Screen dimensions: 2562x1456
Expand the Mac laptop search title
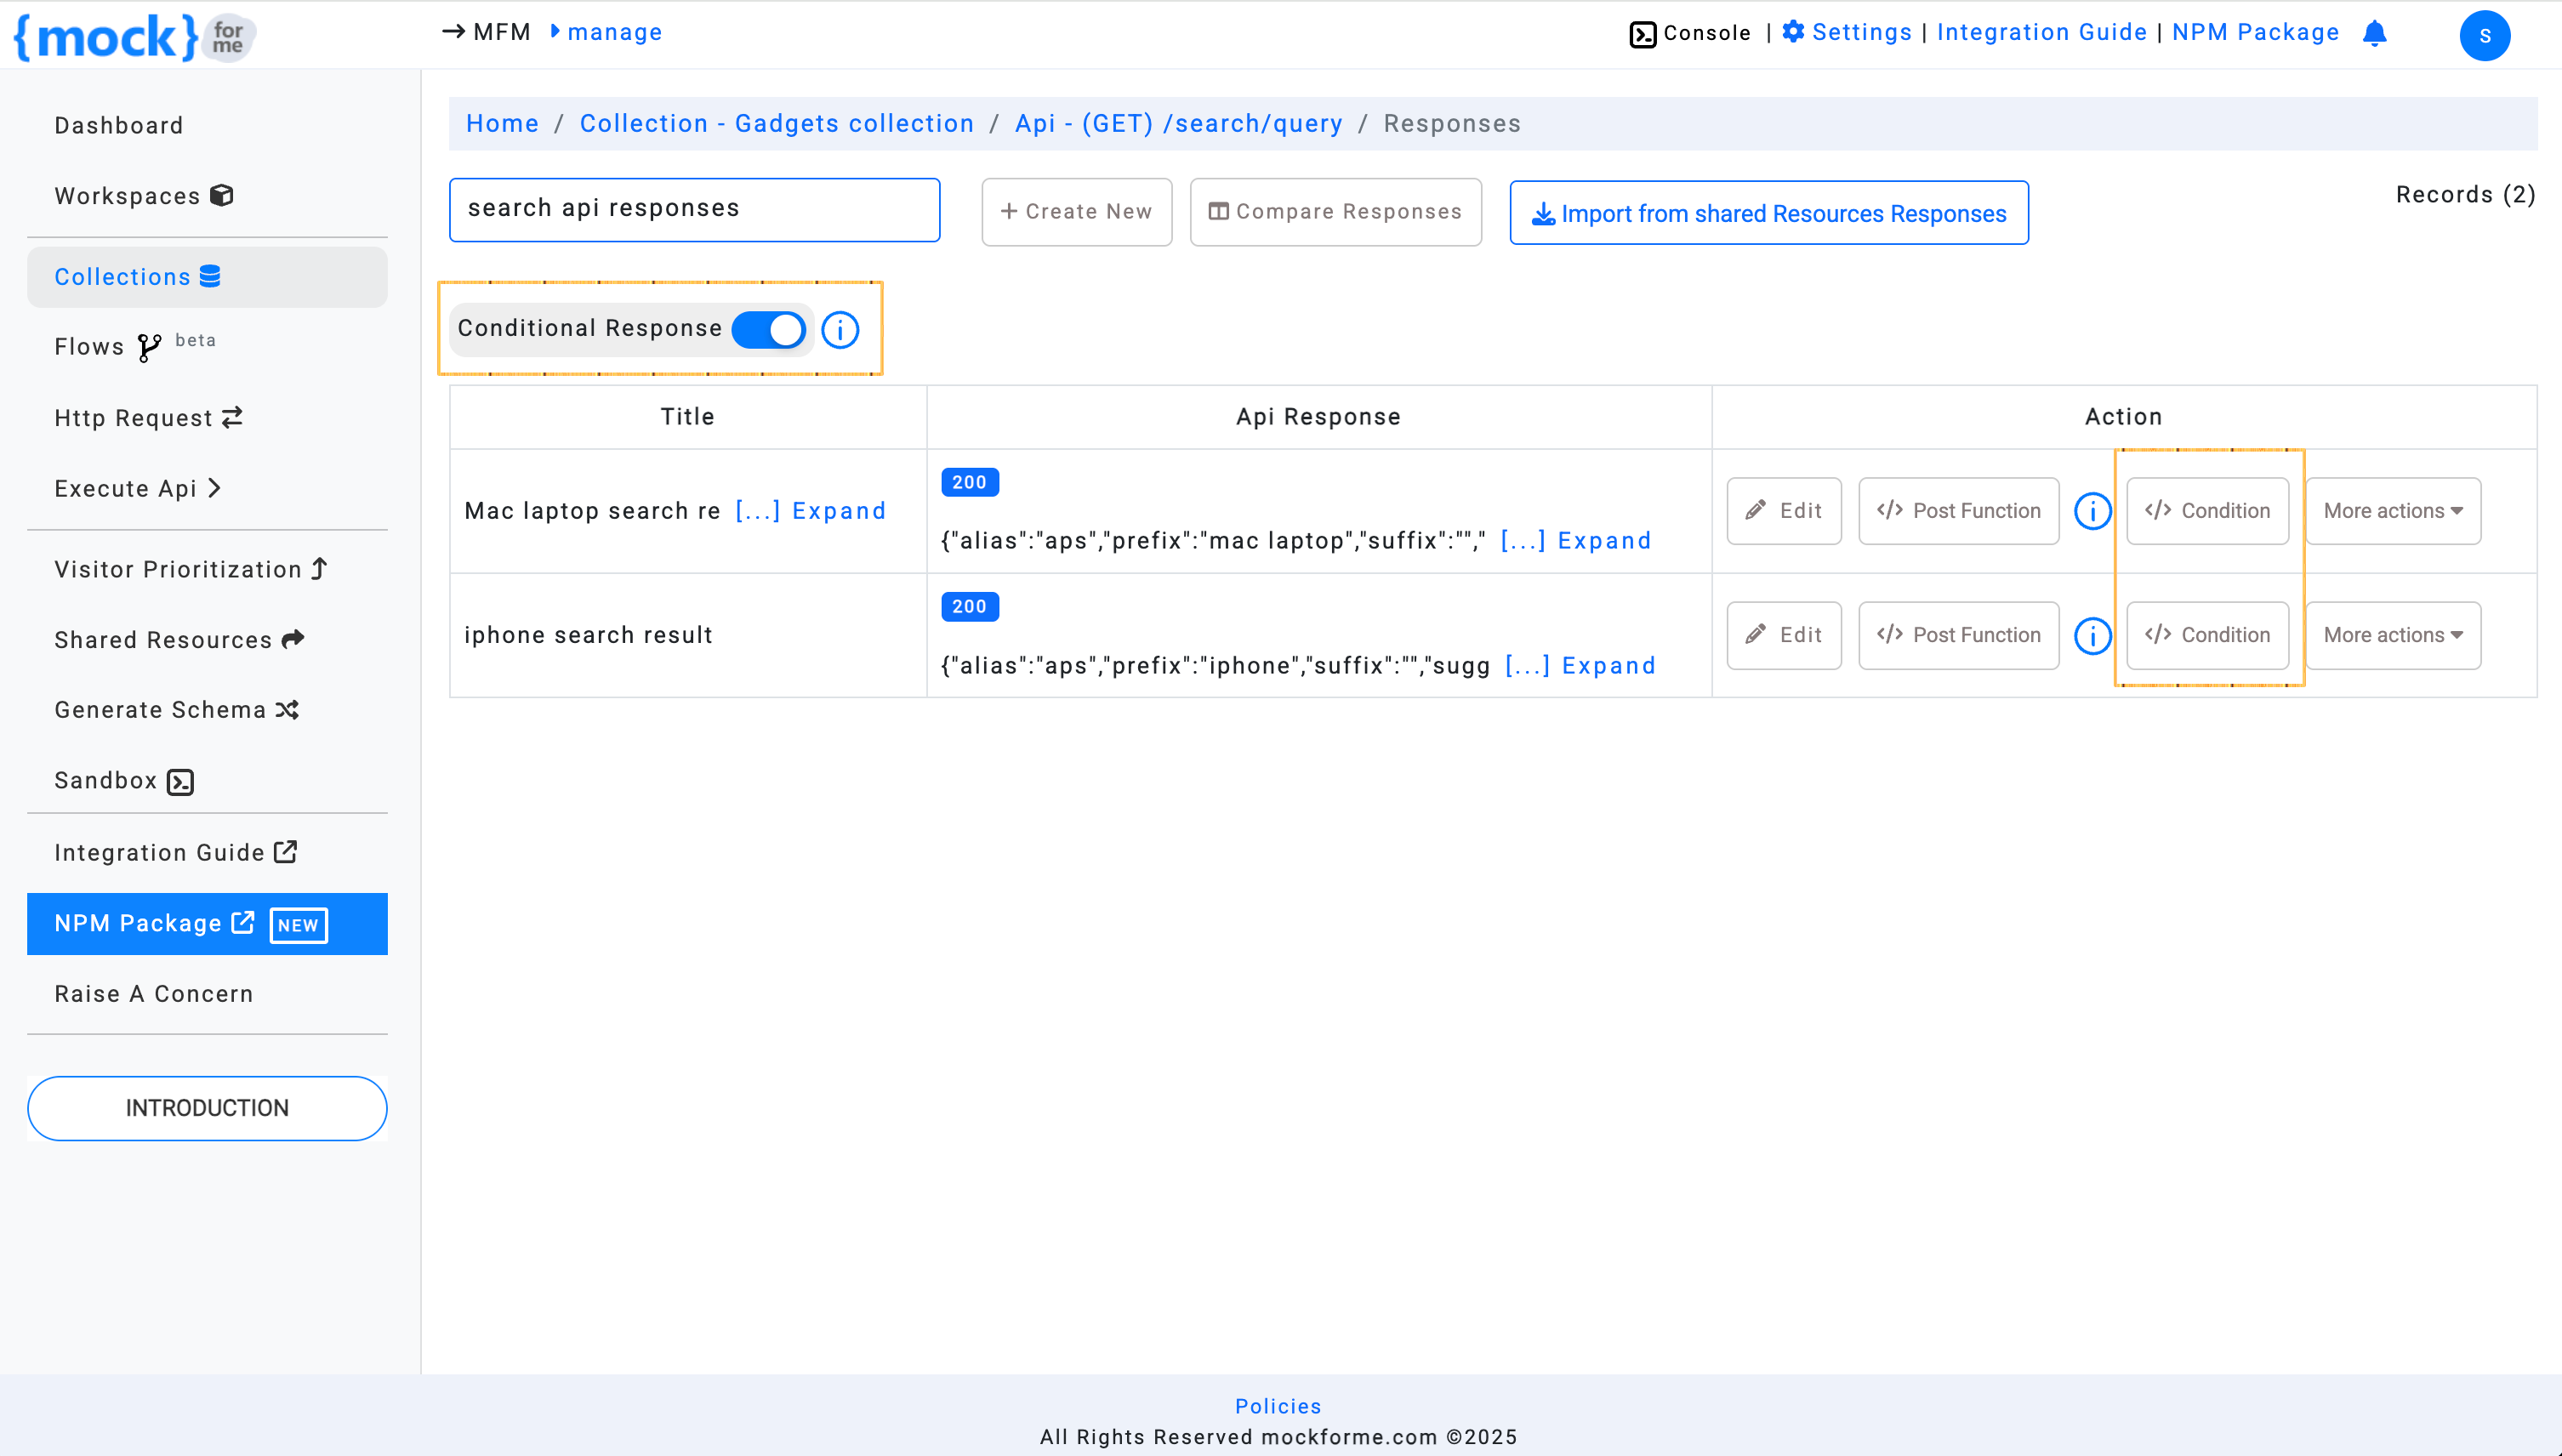click(x=810, y=511)
